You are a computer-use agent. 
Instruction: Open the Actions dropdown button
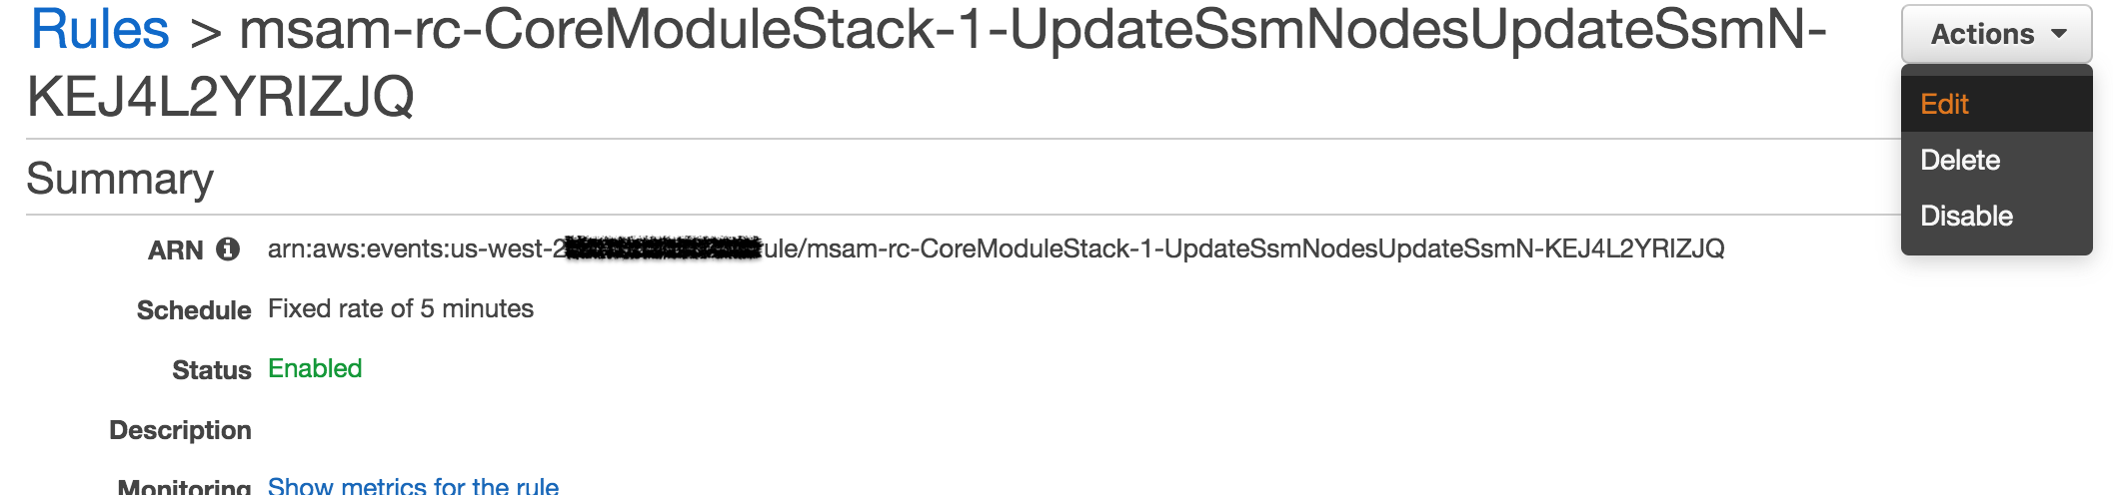(x=1996, y=34)
